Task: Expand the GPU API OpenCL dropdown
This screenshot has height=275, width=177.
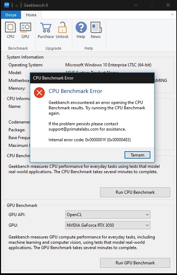Action: click(108, 214)
